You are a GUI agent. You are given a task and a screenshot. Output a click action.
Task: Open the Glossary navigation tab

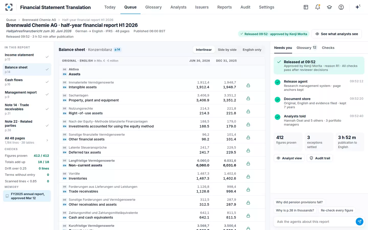click(153, 7)
